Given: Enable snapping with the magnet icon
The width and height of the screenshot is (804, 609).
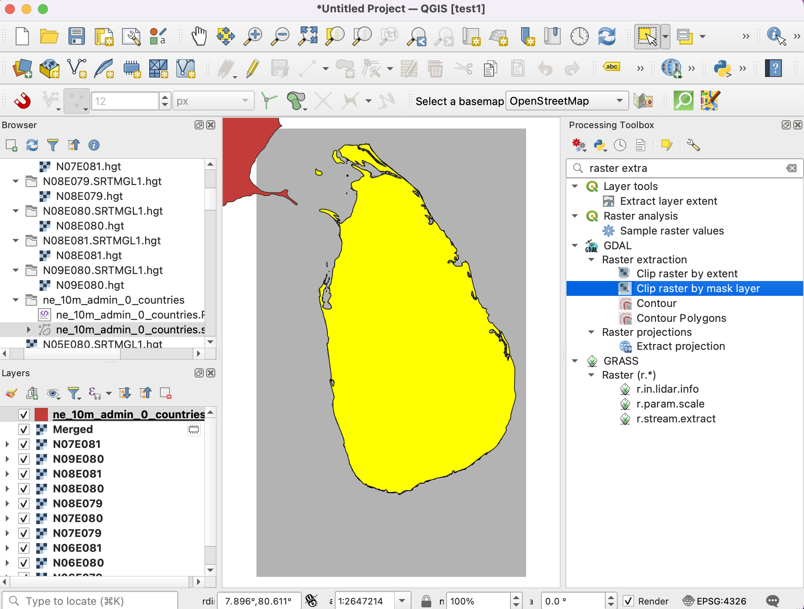Looking at the screenshot, I should [22, 101].
